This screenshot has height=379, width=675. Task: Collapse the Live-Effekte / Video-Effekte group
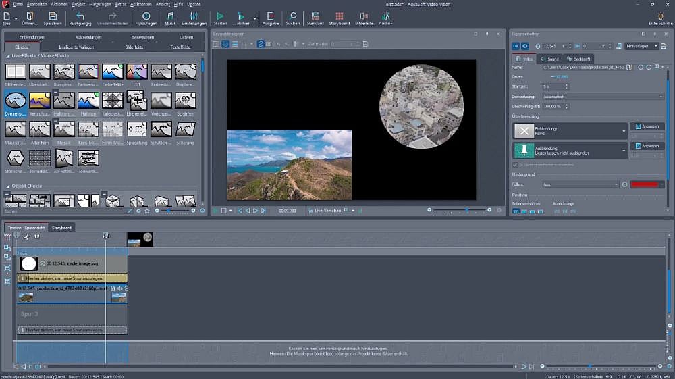point(8,55)
